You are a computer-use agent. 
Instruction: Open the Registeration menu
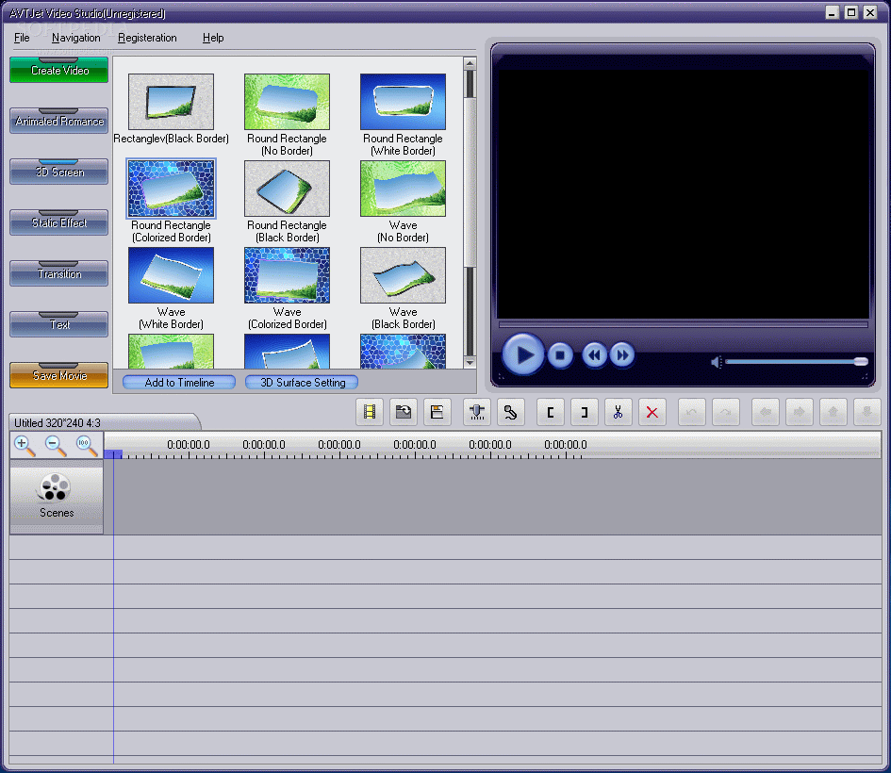pyautogui.click(x=147, y=38)
